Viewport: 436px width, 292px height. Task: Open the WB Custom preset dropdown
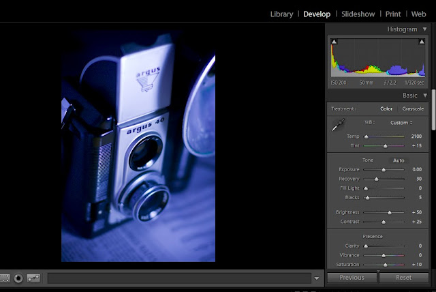(x=401, y=123)
